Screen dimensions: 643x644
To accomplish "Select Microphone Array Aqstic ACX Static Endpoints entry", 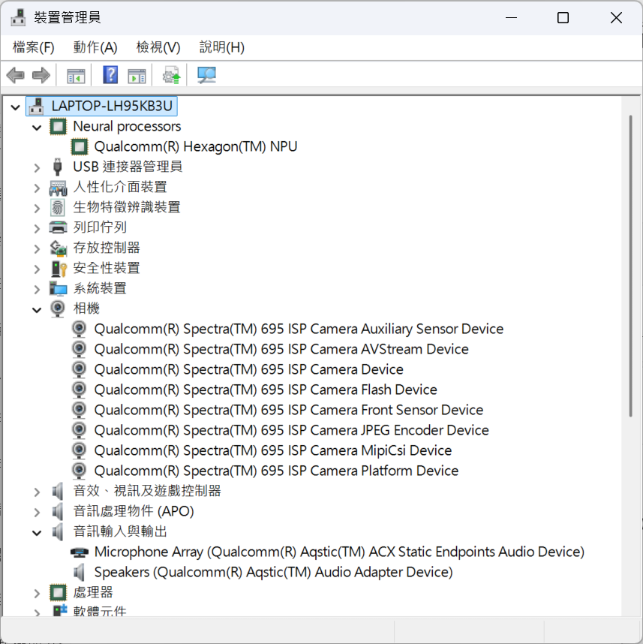I will click(339, 552).
